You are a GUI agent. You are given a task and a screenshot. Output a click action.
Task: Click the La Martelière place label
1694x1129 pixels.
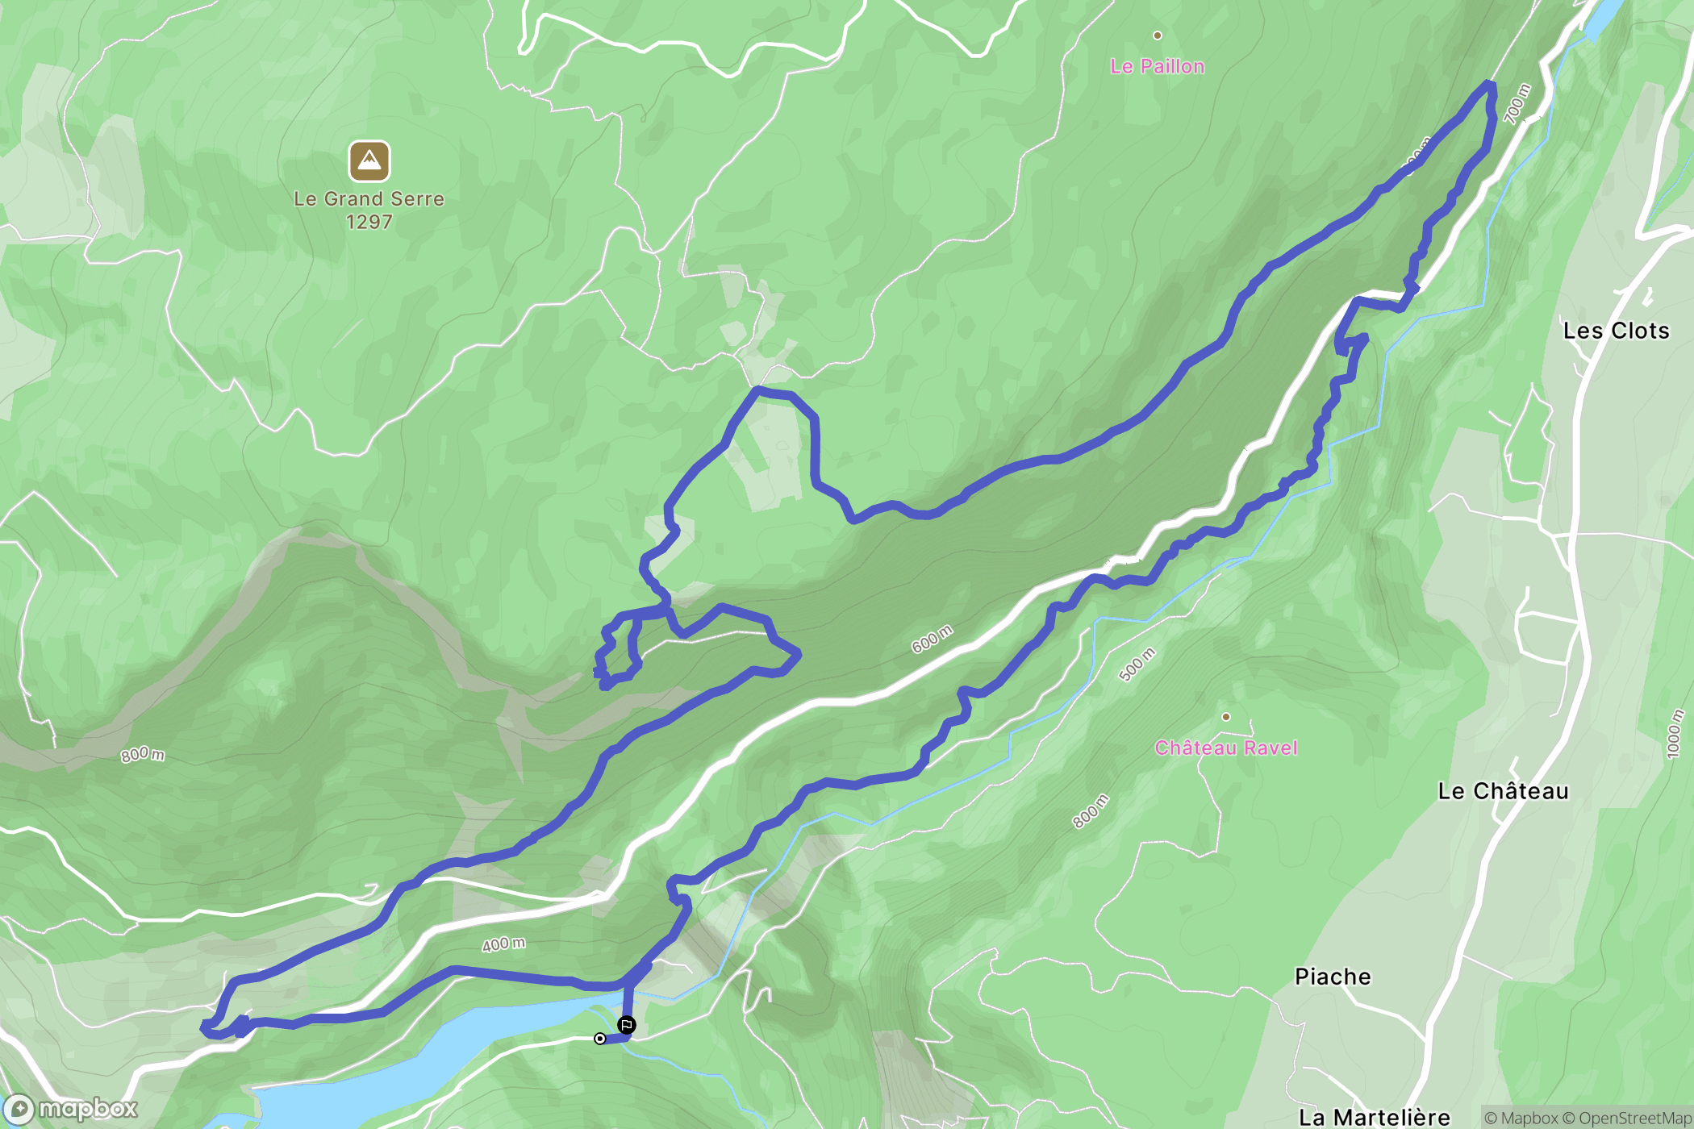click(1375, 1118)
